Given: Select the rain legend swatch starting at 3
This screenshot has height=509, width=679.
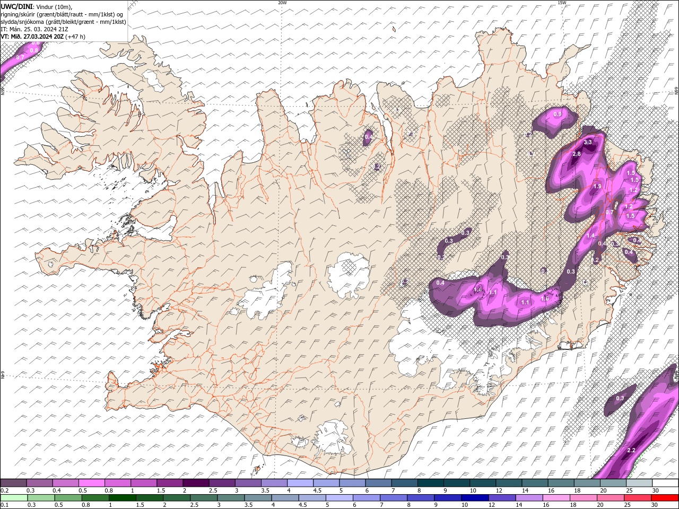Looking at the screenshot, I should [x=231, y=497].
